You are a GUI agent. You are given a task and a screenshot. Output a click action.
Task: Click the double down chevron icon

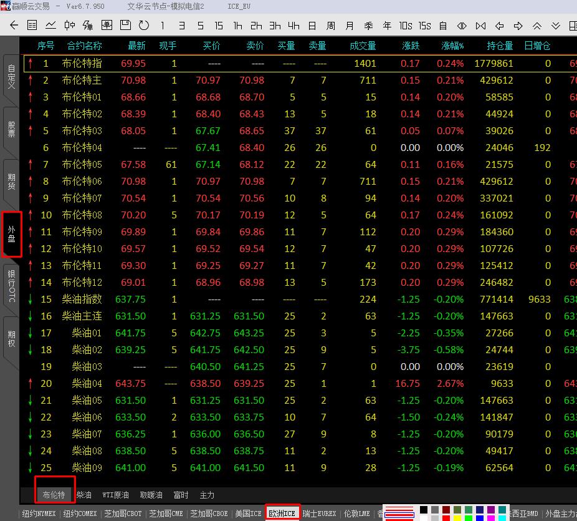coord(555,26)
